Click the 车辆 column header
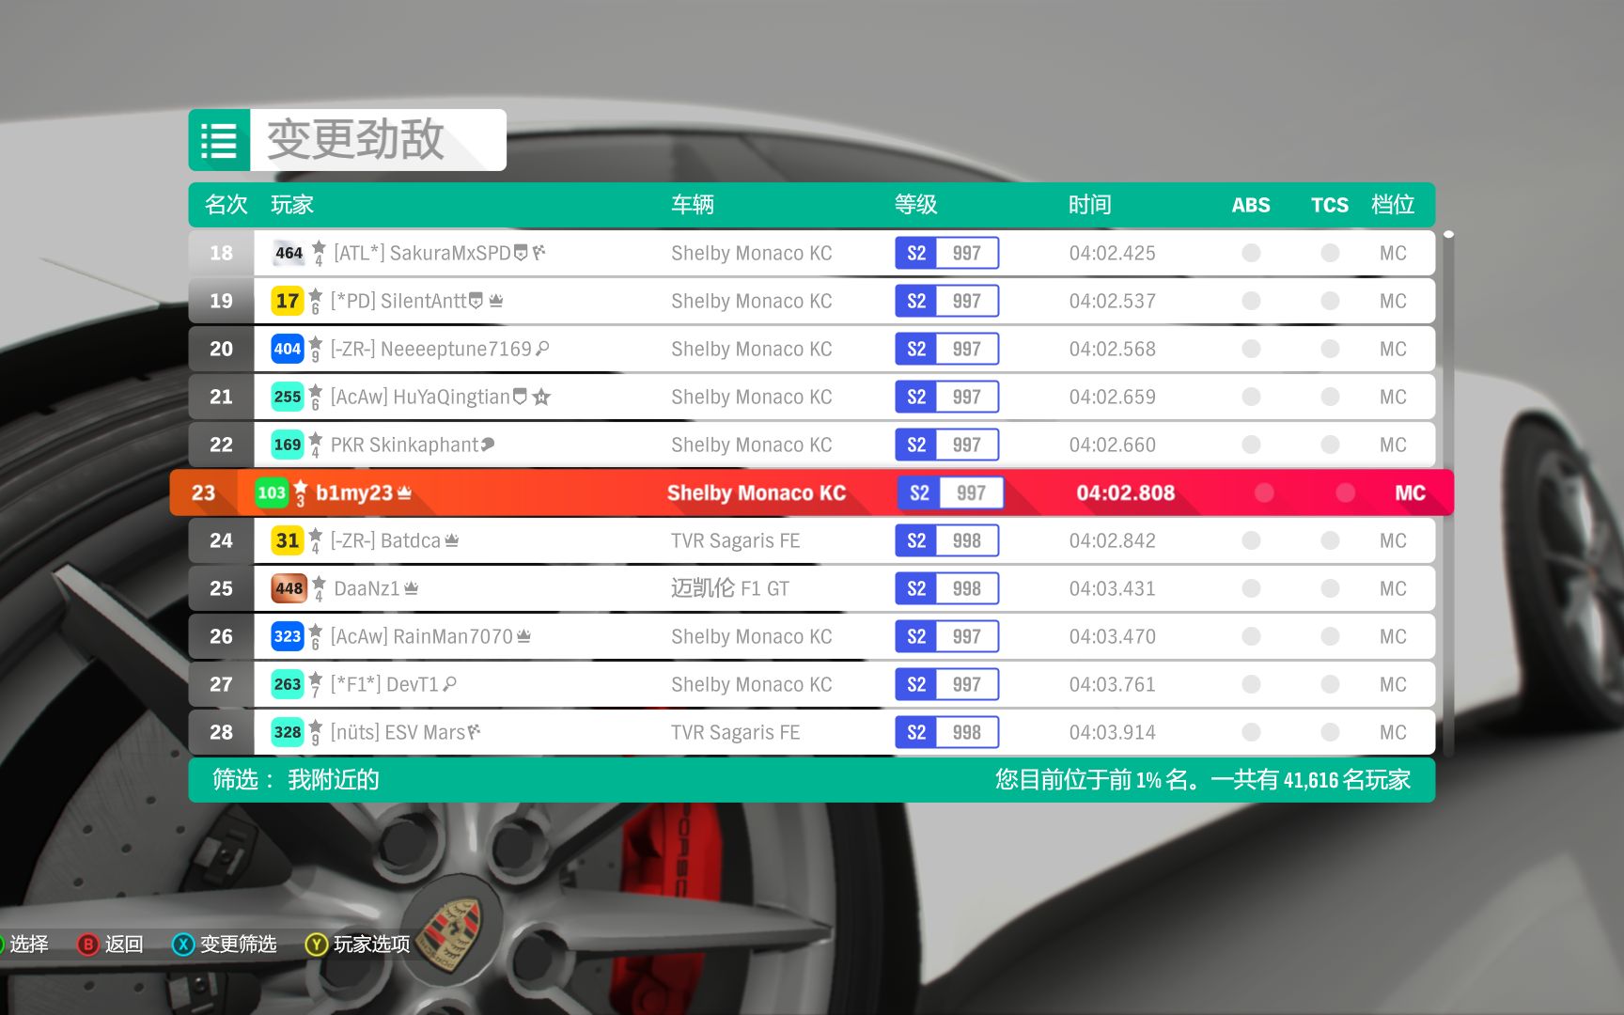Screen dimensions: 1624x1015 pyautogui.click(x=693, y=205)
